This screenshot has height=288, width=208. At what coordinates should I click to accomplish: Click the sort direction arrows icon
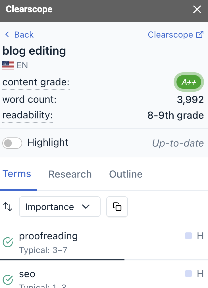click(x=8, y=207)
